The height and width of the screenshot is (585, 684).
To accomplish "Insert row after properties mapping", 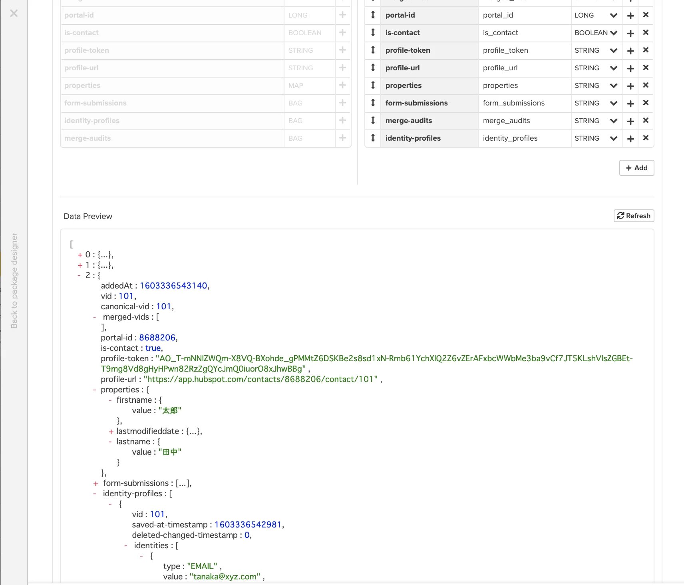I will 630,86.
